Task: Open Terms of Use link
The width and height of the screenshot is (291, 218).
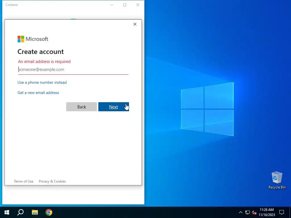Action: coord(24,181)
